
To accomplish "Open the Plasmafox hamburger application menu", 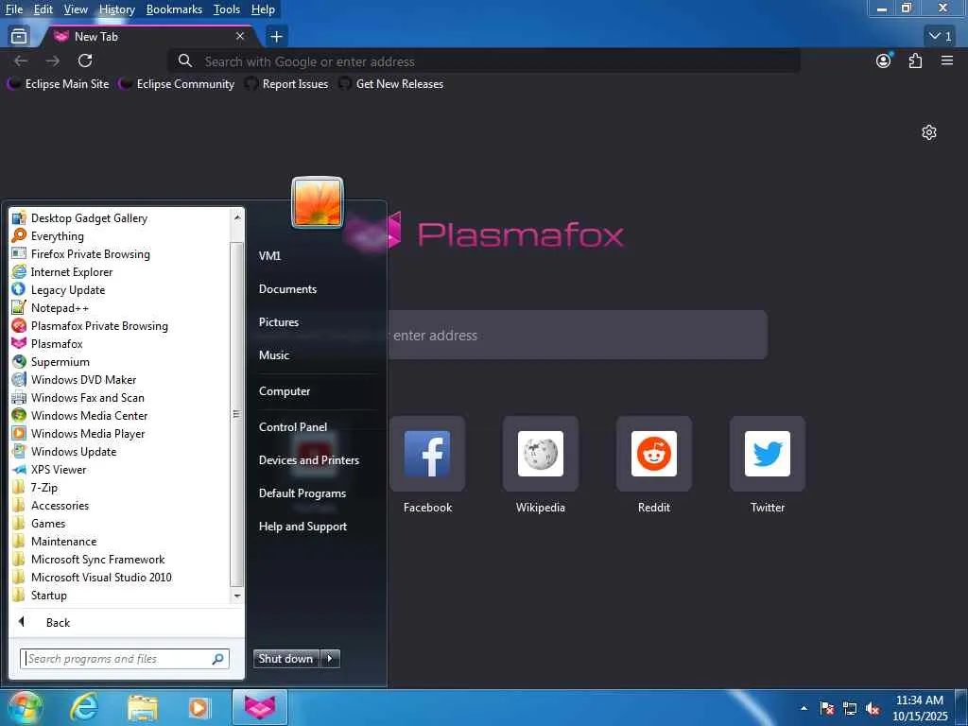I will 947,60.
